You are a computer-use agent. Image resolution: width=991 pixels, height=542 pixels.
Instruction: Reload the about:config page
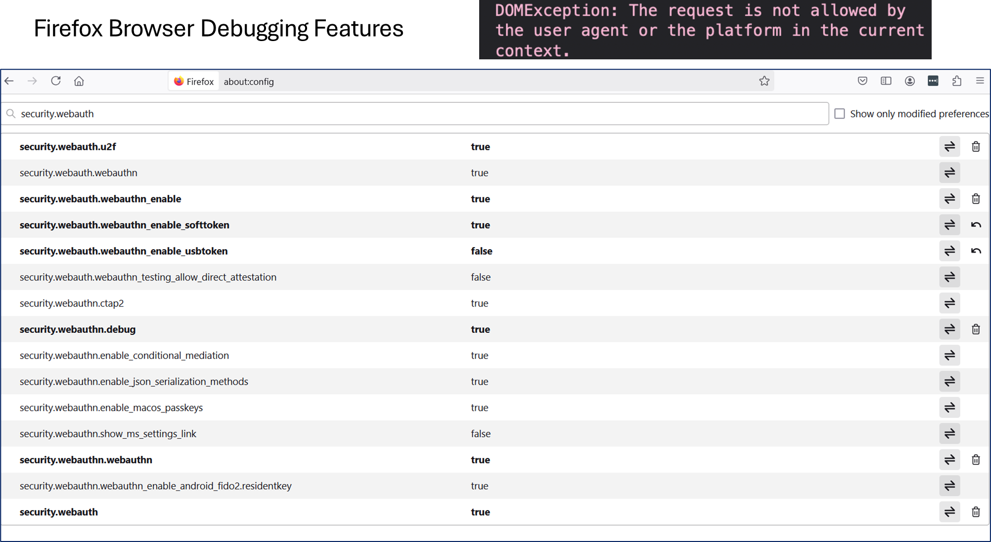[56, 81]
